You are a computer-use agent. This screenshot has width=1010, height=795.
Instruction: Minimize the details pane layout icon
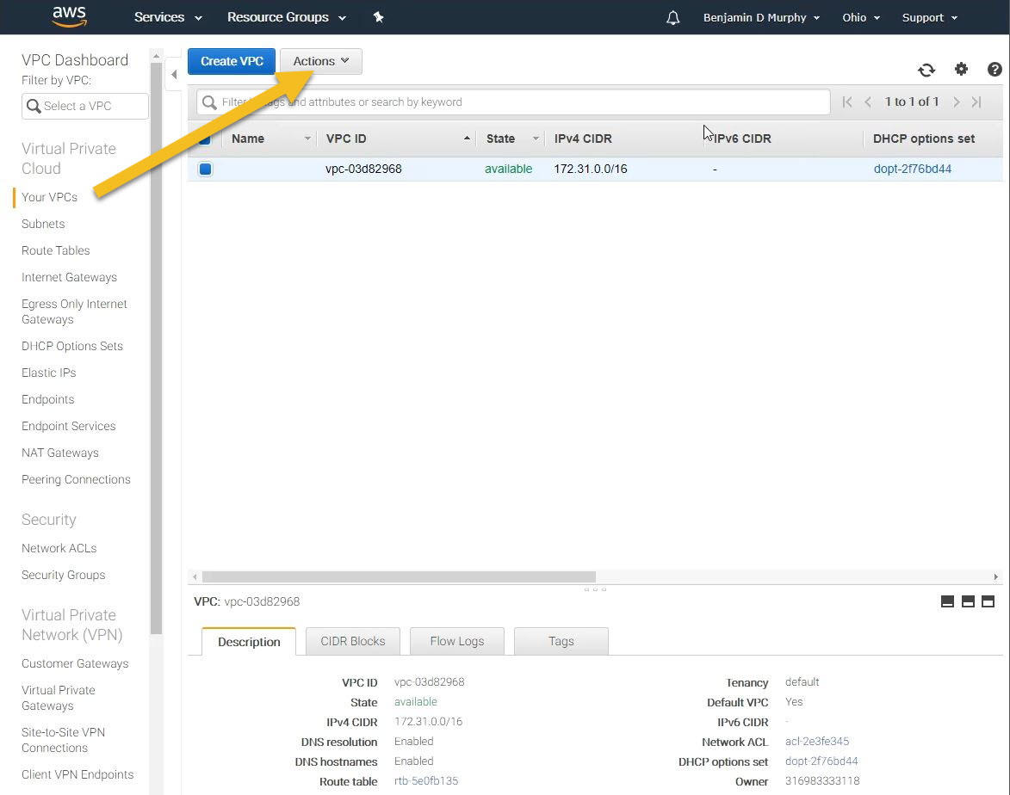[947, 601]
